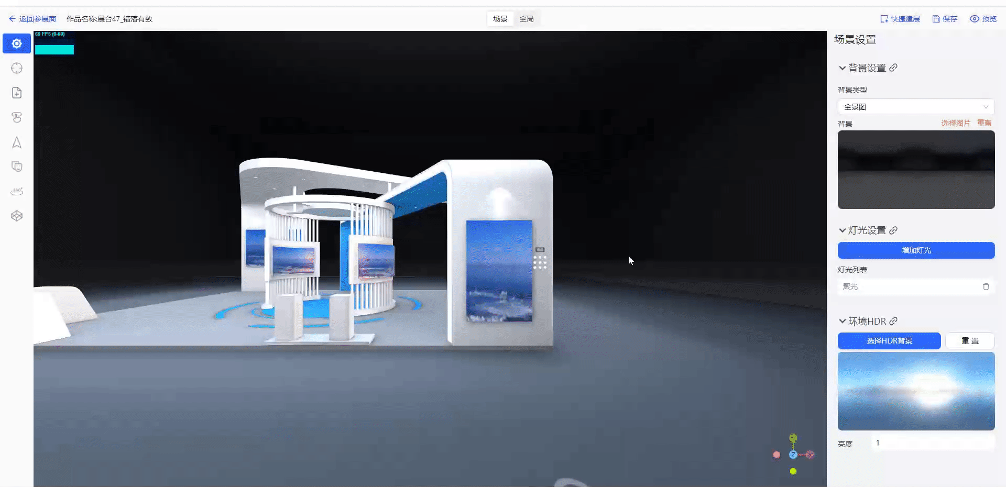Select the navigation arrow tool
1006x487 pixels.
point(17,142)
